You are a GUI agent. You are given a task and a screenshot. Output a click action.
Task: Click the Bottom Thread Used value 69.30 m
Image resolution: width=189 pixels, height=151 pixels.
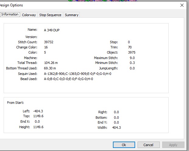50,68
